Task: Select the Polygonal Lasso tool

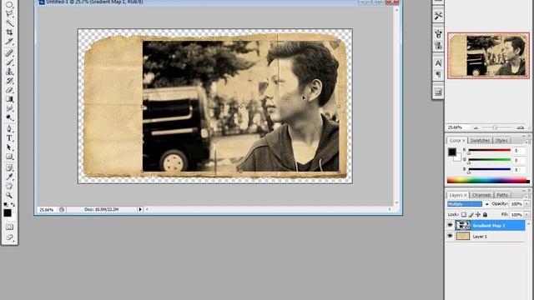Action: [x=9, y=14]
